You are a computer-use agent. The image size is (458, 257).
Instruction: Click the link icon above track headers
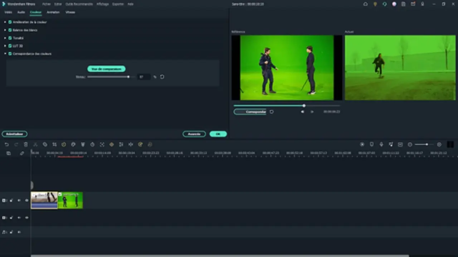22,153
